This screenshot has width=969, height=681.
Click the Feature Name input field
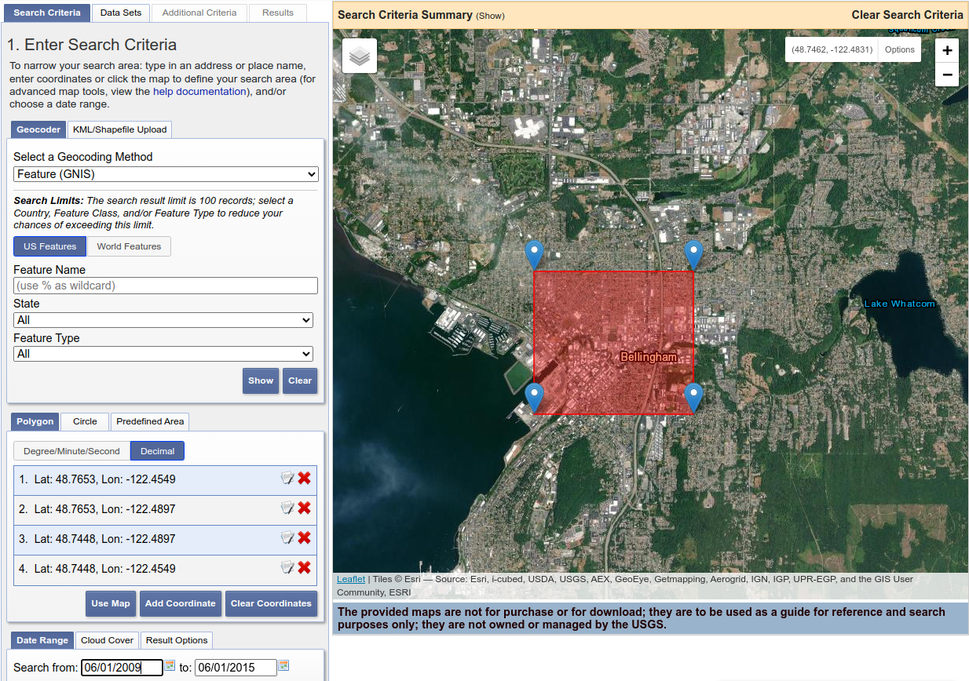tap(166, 286)
